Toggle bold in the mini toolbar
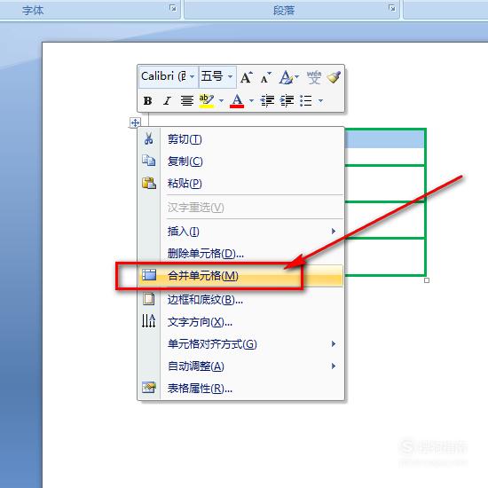Screen dimensions: 488x488 pyautogui.click(x=147, y=100)
